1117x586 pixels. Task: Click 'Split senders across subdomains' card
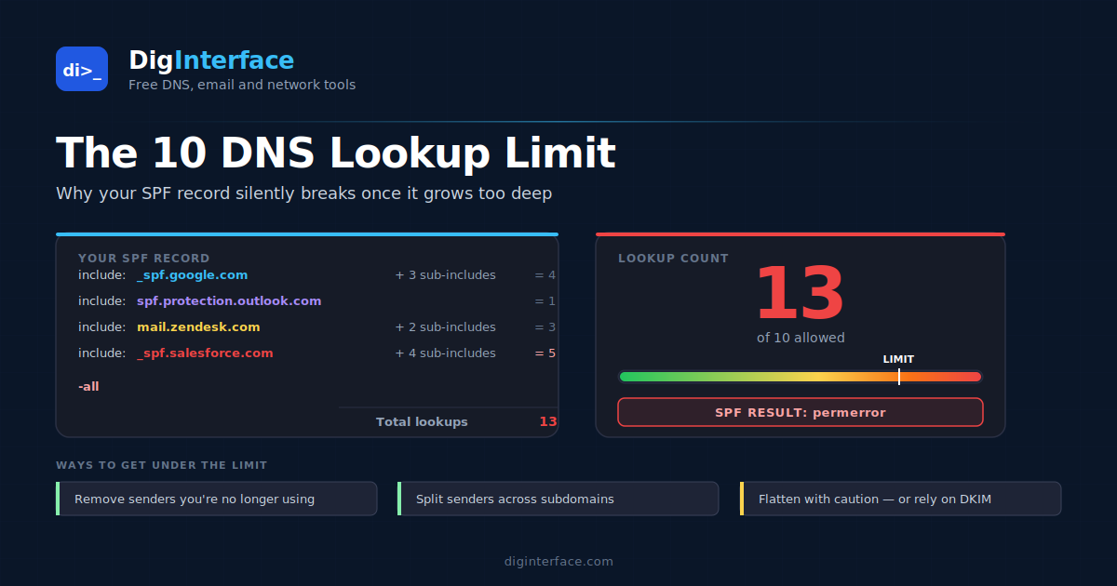pos(558,499)
